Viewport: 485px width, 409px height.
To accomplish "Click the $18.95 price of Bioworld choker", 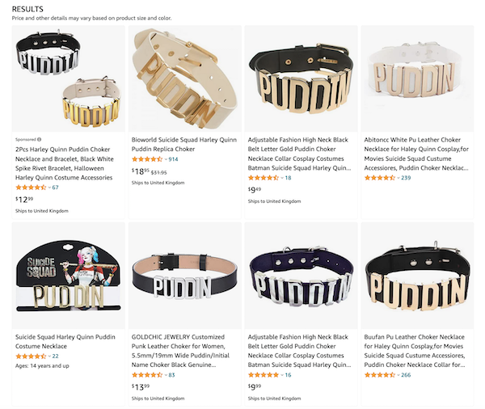I will click(141, 171).
